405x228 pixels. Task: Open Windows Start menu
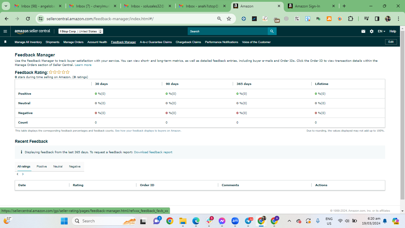tap(64, 221)
